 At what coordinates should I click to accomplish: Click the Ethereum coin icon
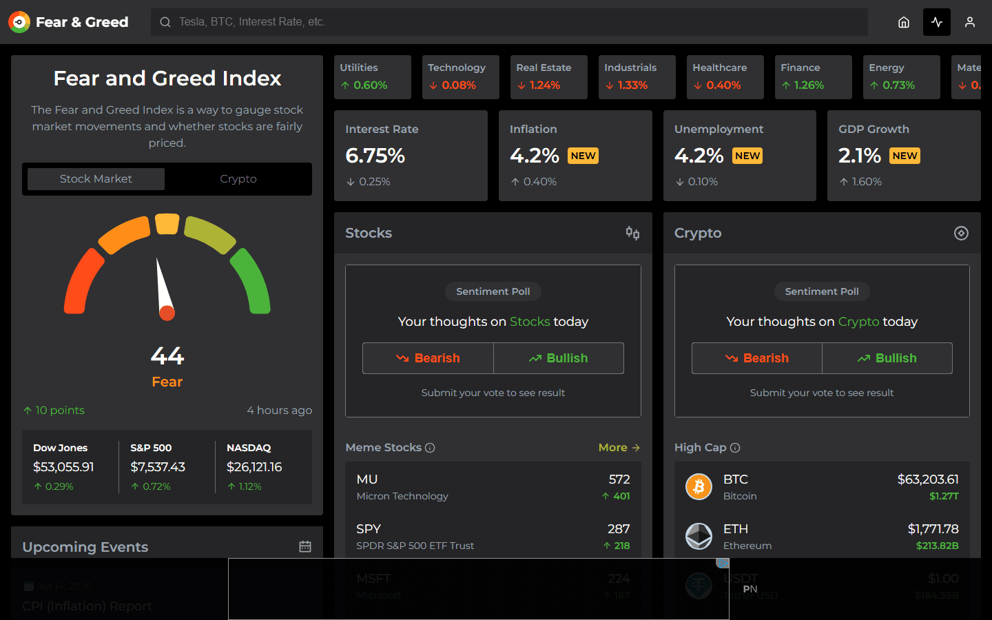point(699,536)
